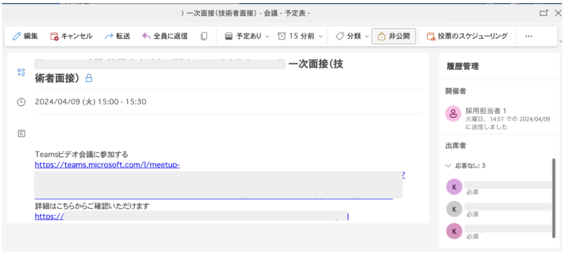Image resolution: width=566 pixels, height=256 pixels.
Task: Open the more options ellipsis menu
Action: click(x=529, y=37)
